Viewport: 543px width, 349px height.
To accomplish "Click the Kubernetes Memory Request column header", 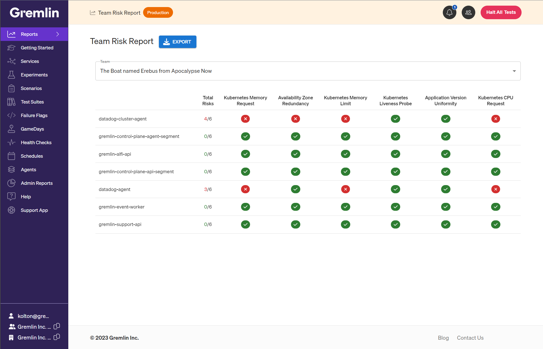I will 245,100.
